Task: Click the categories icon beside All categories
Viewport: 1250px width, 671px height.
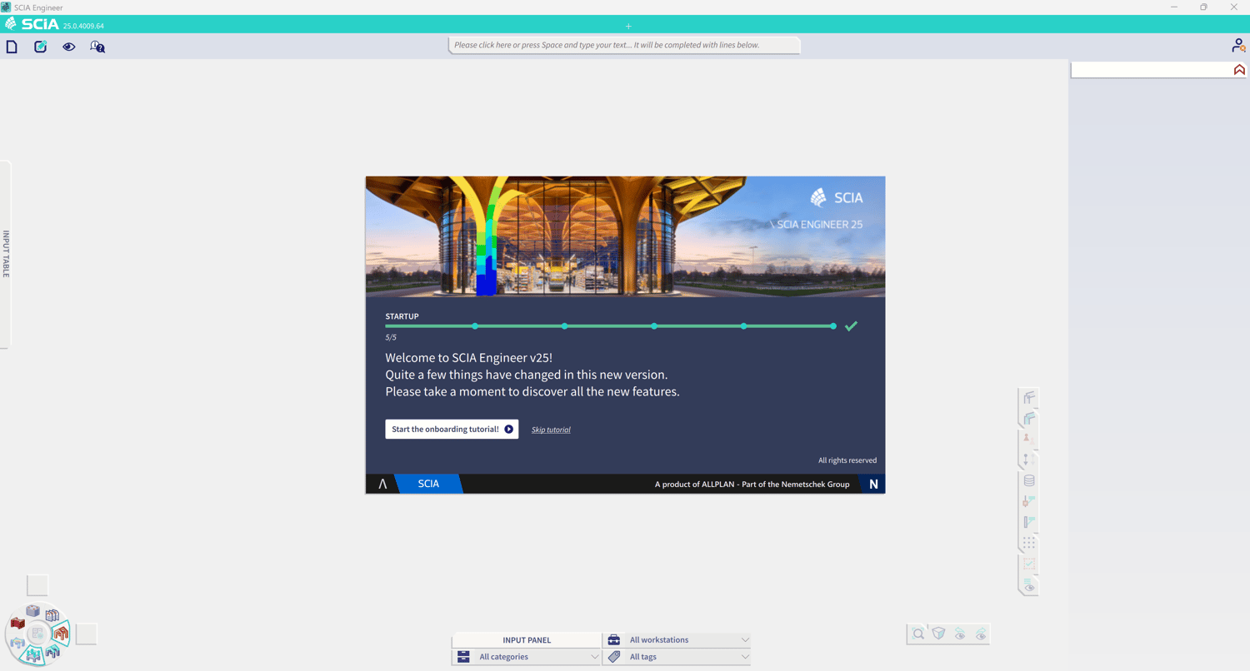Action: coord(463,657)
